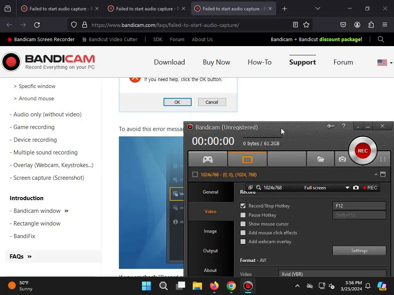394x295 pixels.
Task: Open the list all tabs dropdown arrow
Action: (317, 8)
